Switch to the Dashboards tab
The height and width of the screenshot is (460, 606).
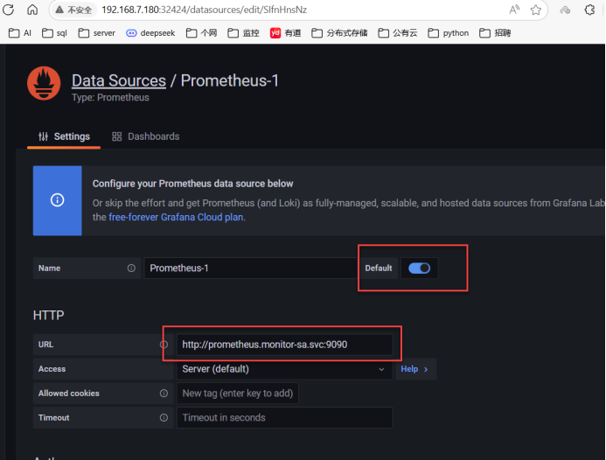click(x=145, y=136)
